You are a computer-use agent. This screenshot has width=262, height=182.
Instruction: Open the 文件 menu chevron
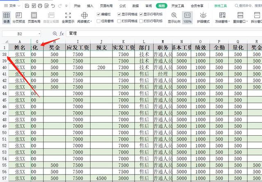coord(19,6)
